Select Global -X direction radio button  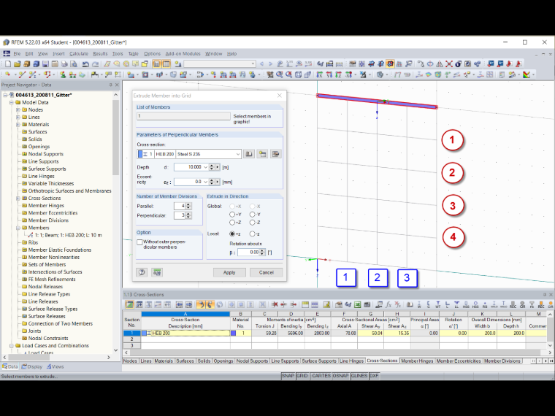click(x=252, y=207)
